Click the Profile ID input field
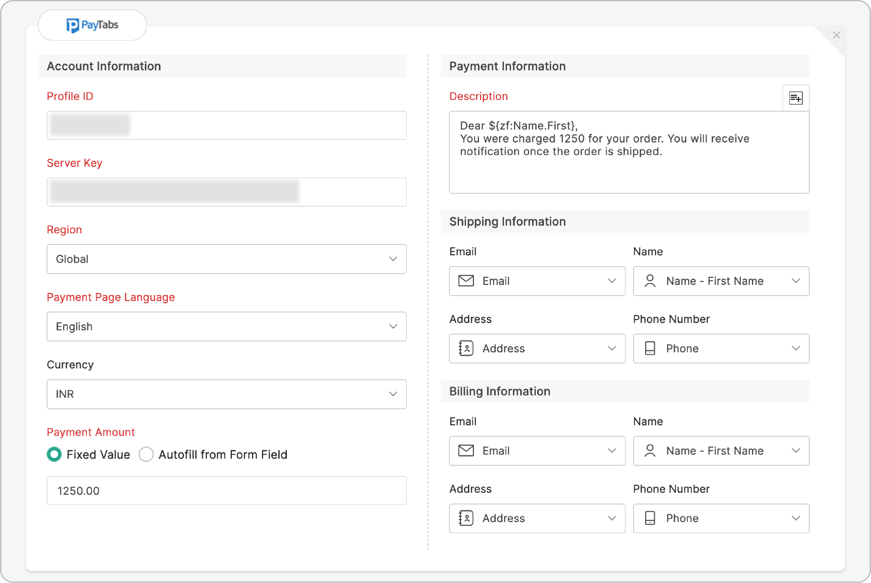Screen dimensions: 871x583 [226, 125]
